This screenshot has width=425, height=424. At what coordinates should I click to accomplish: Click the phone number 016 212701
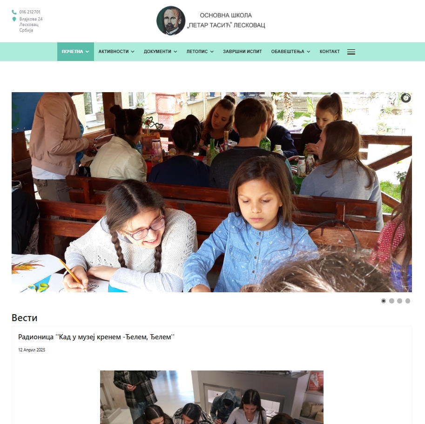tap(30, 12)
